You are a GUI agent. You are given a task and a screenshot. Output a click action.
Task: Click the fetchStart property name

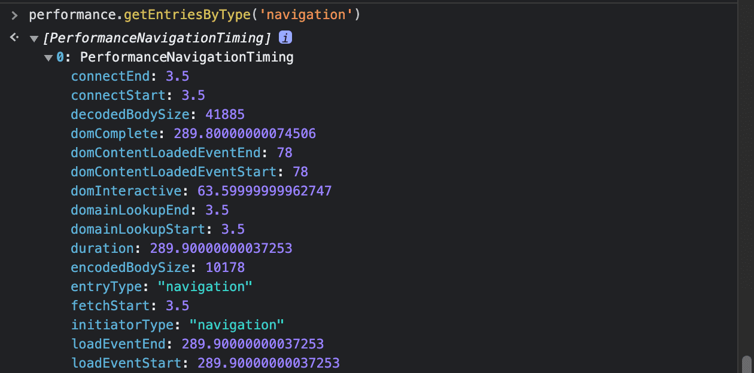[x=110, y=306]
